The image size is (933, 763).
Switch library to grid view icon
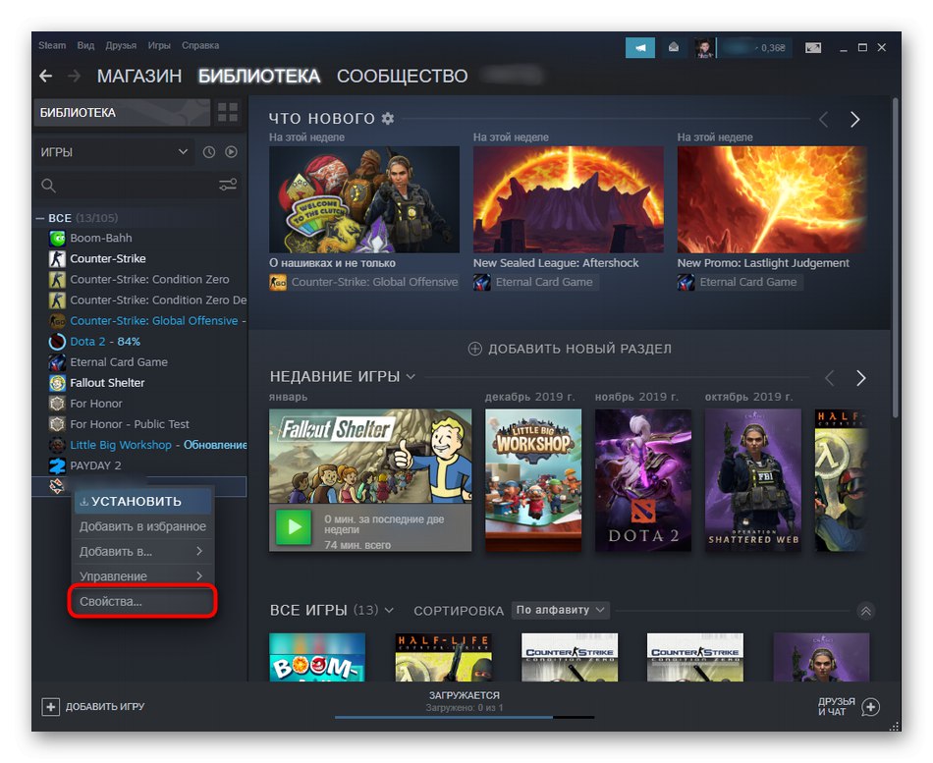(227, 112)
